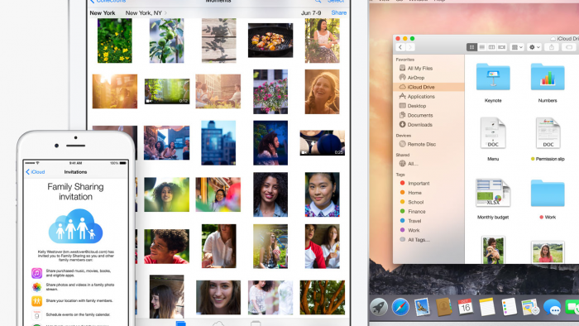Viewport: 579px width, 326px height.
Task: Launch Safari compass icon in dock
Action: pos(400,307)
